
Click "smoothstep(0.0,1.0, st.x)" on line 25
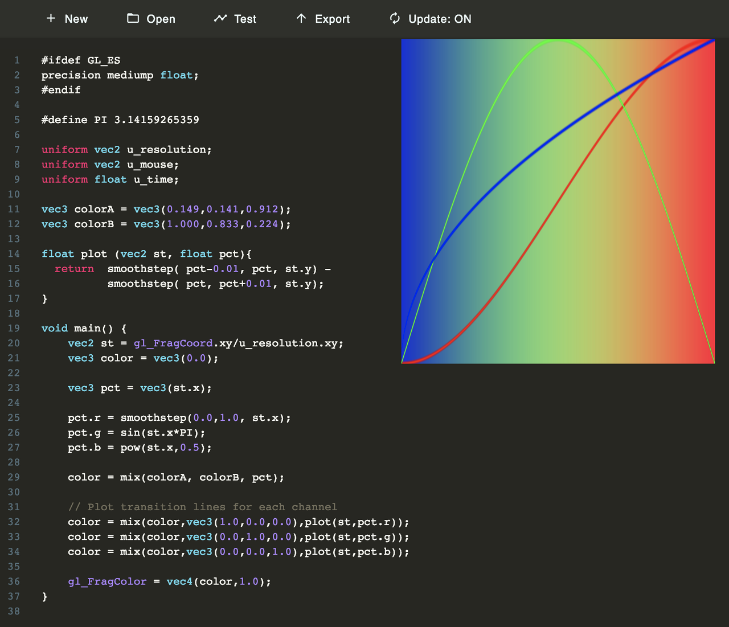pos(203,418)
